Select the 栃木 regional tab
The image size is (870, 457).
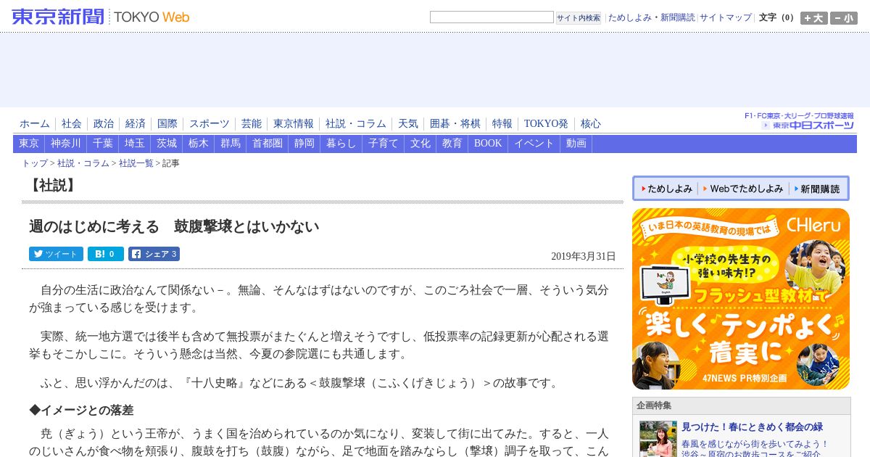pyautogui.click(x=199, y=144)
